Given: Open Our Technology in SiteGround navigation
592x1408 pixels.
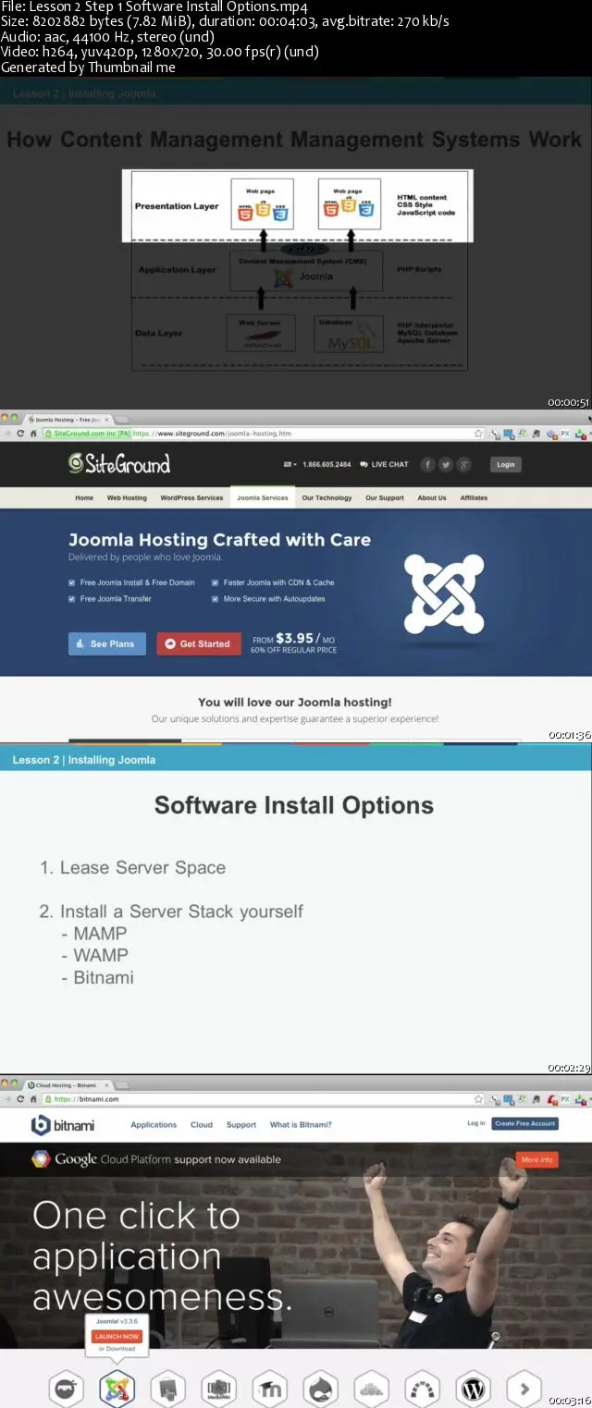Looking at the screenshot, I should (327, 497).
